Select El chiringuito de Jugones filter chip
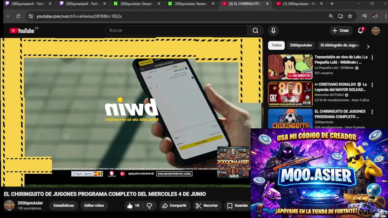 point(340,45)
